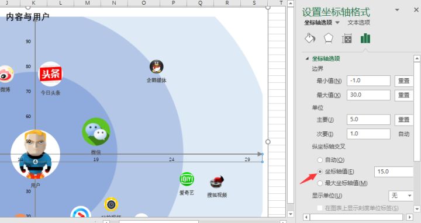Click the 企鹅媒体 data label
421x223 pixels.
(157, 80)
